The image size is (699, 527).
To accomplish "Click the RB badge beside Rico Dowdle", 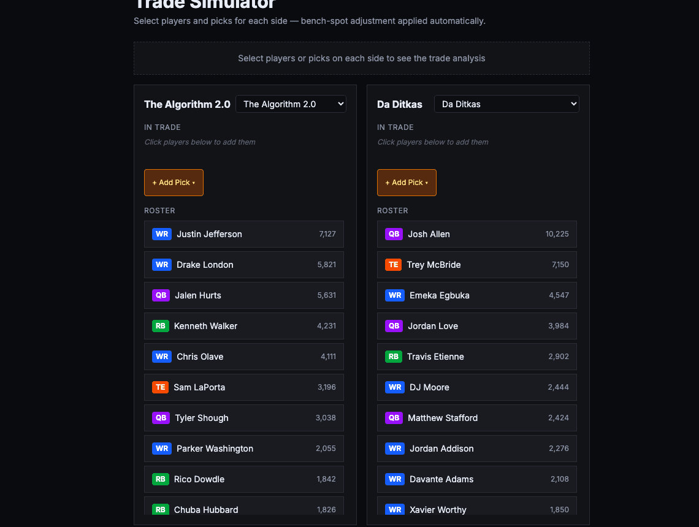I will (161, 479).
